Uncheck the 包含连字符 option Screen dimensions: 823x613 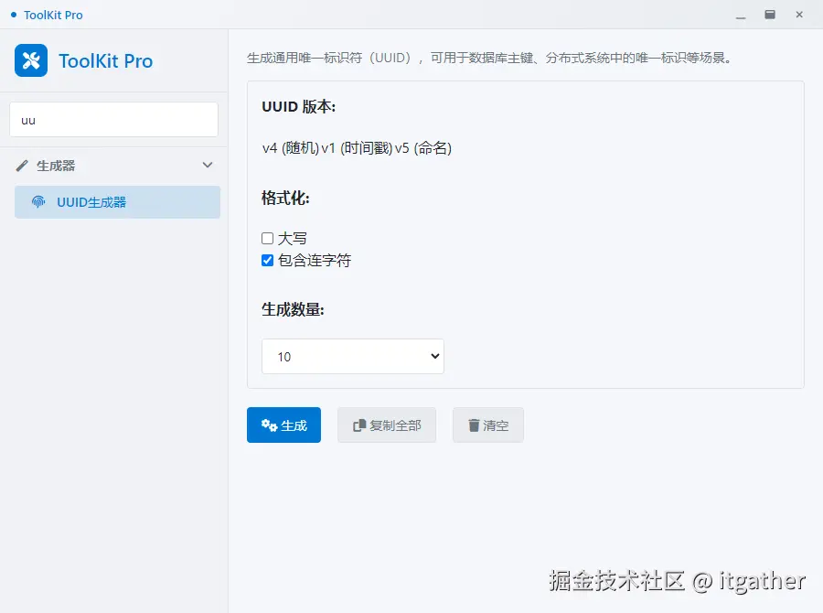(x=266, y=260)
